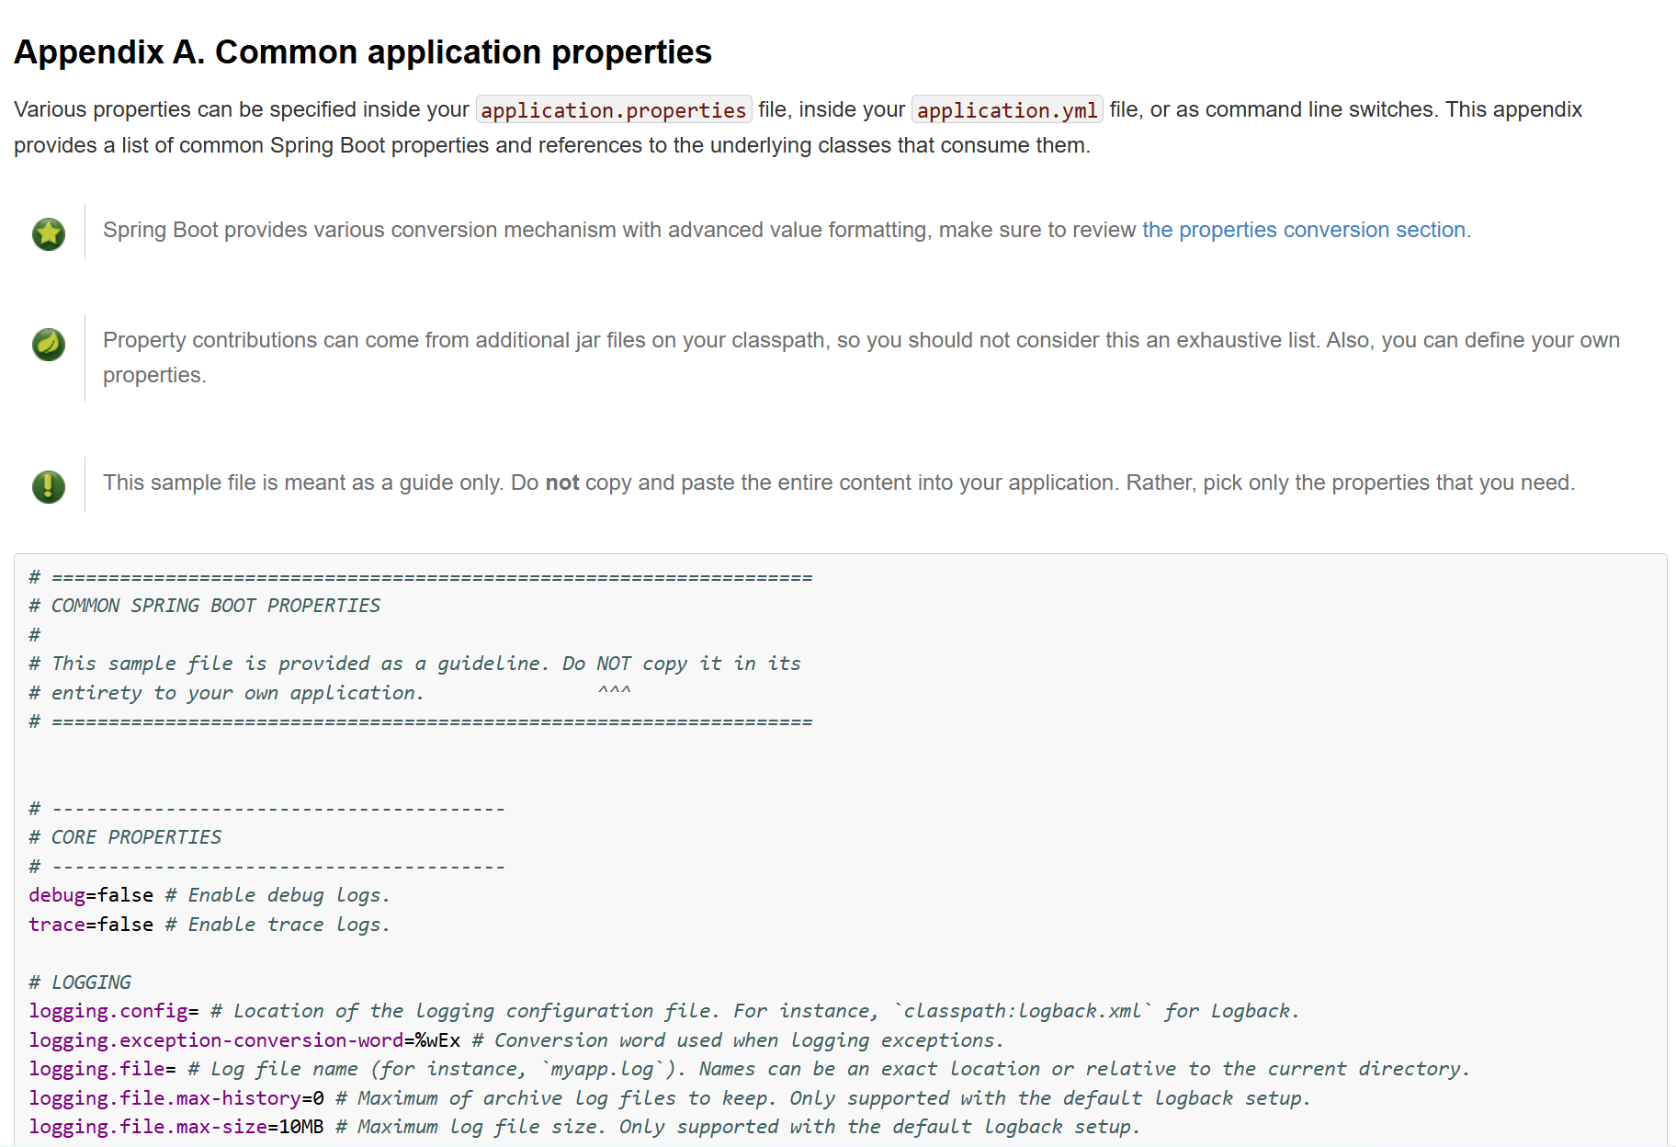Click the trace=false property line

click(x=209, y=925)
